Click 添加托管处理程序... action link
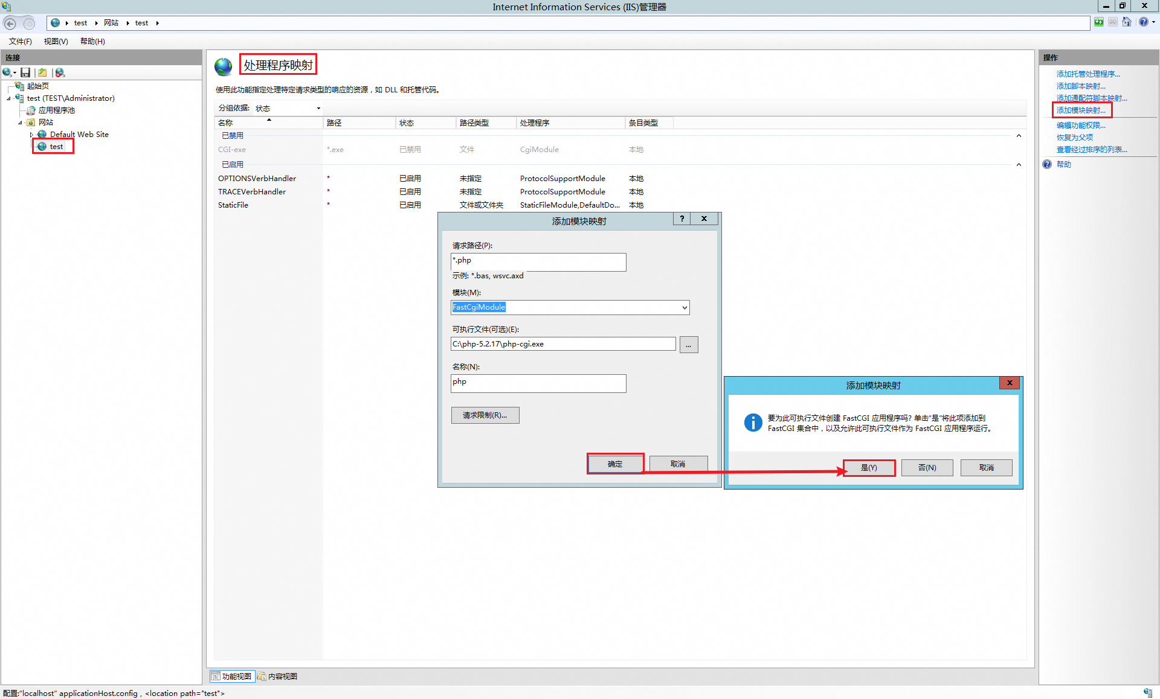1160x699 pixels. pos(1088,74)
